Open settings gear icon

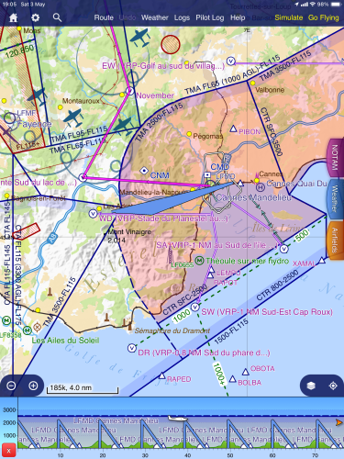36,17
